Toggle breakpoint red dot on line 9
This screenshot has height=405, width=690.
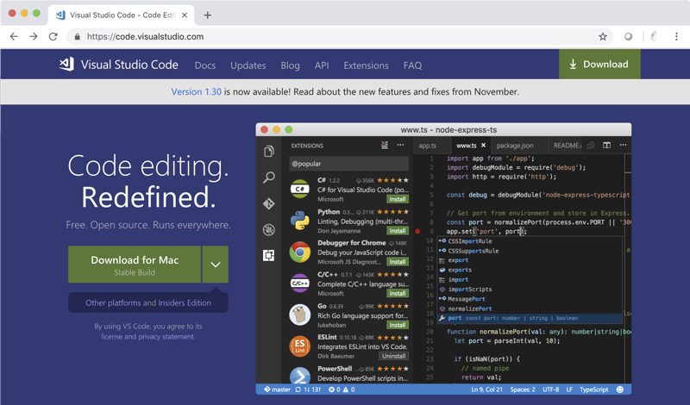(x=417, y=231)
